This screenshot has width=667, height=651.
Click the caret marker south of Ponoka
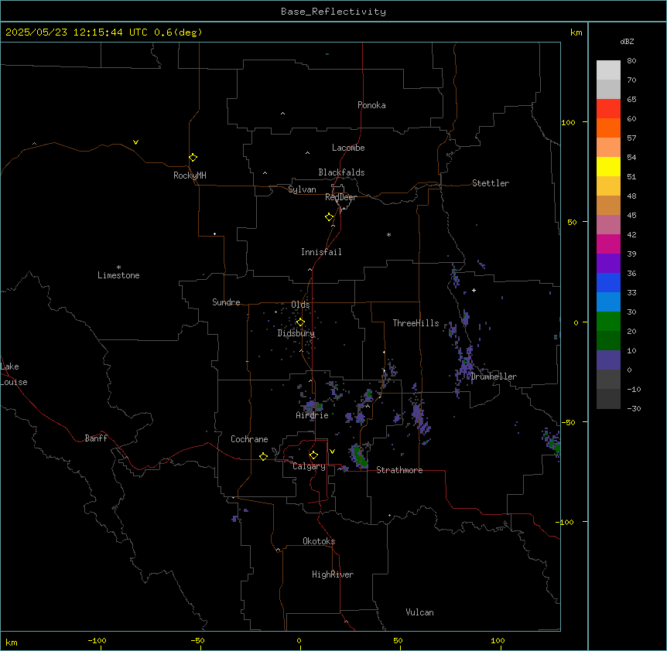pyautogui.click(x=283, y=114)
